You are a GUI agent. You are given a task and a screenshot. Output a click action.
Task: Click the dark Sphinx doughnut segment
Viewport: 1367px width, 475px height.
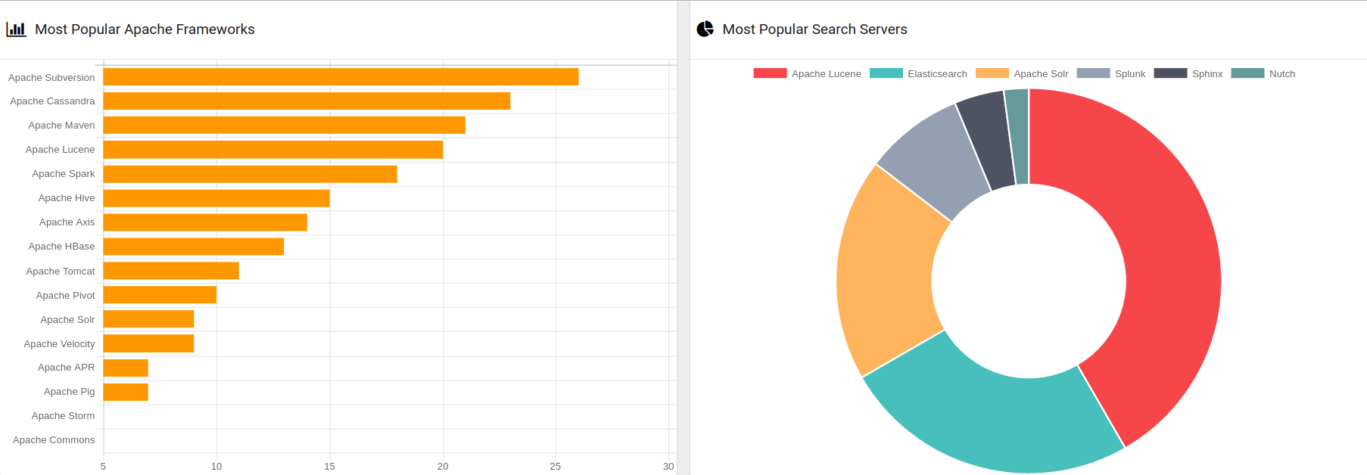click(x=990, y=140)
